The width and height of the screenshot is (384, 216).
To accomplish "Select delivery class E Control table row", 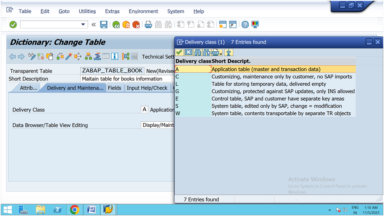I will 265,99.
